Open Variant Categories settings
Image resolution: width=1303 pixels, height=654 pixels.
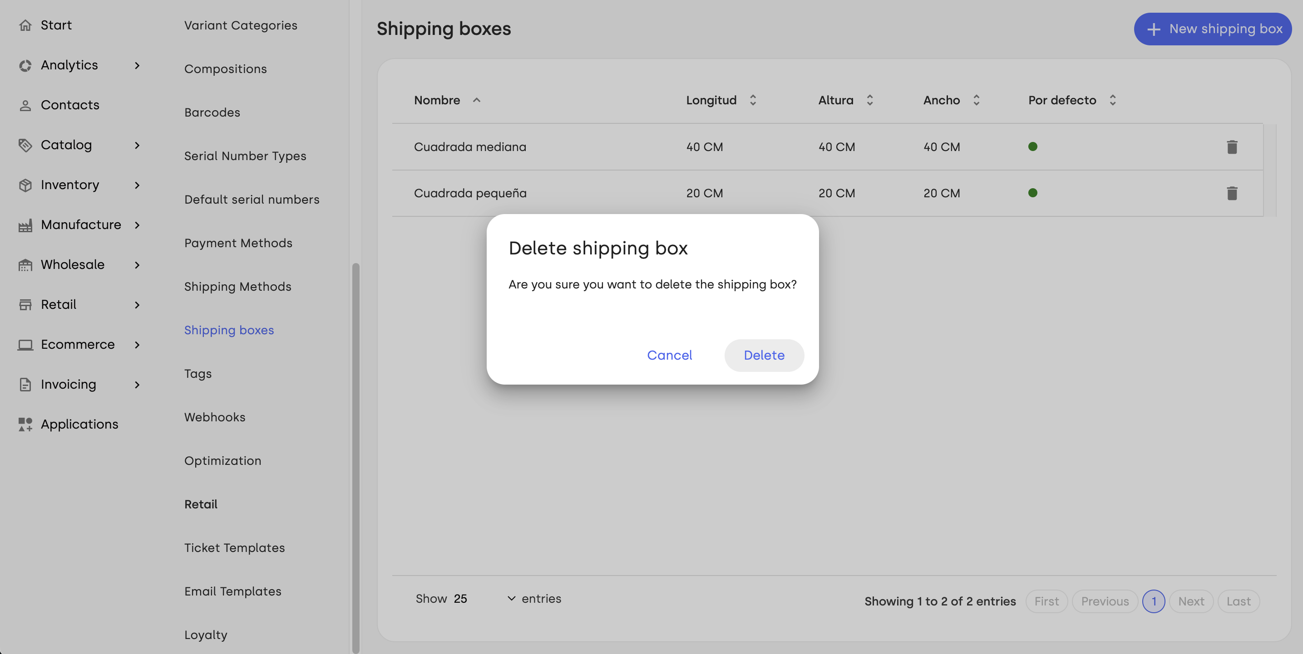click(x=240, y=25)
